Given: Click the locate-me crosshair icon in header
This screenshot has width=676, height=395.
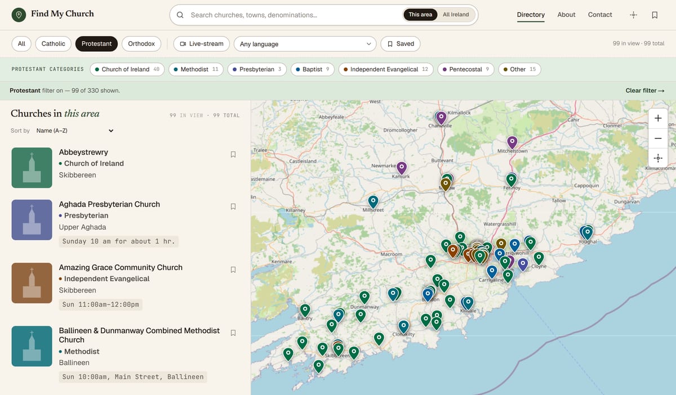Looking at the screenshot, I should pyautogui.click(x=633, y=15).
